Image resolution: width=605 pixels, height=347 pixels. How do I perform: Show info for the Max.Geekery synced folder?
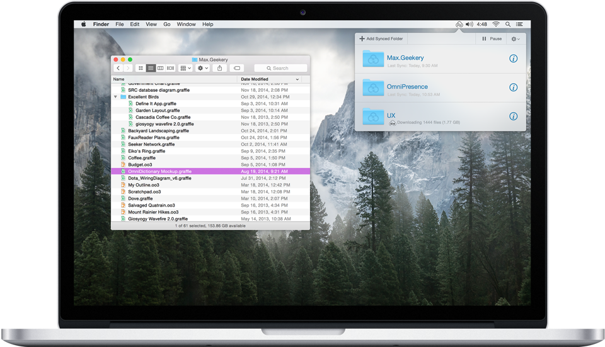tap(513, 59)
